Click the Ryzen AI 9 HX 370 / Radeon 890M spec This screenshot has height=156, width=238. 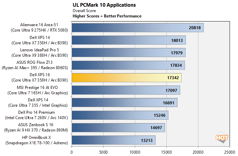tap(36, 130)
